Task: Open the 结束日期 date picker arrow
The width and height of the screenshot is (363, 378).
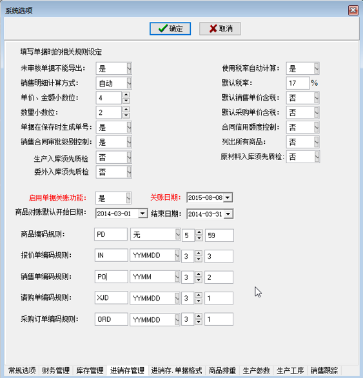Action: click(228, 214)
